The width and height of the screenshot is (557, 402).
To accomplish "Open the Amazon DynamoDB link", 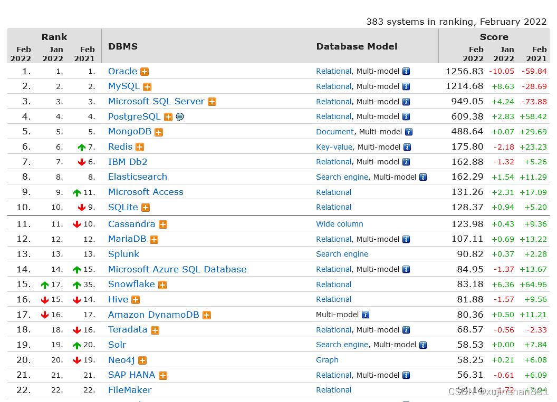I will pyautogui.click(x=154, y=315).
